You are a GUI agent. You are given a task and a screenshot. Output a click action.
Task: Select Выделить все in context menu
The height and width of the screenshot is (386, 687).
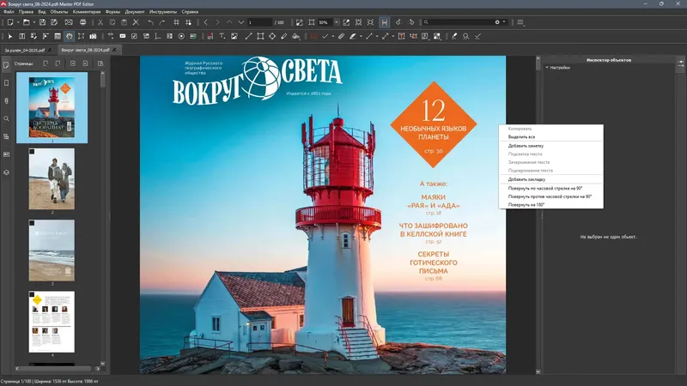[x=521, y=136]
